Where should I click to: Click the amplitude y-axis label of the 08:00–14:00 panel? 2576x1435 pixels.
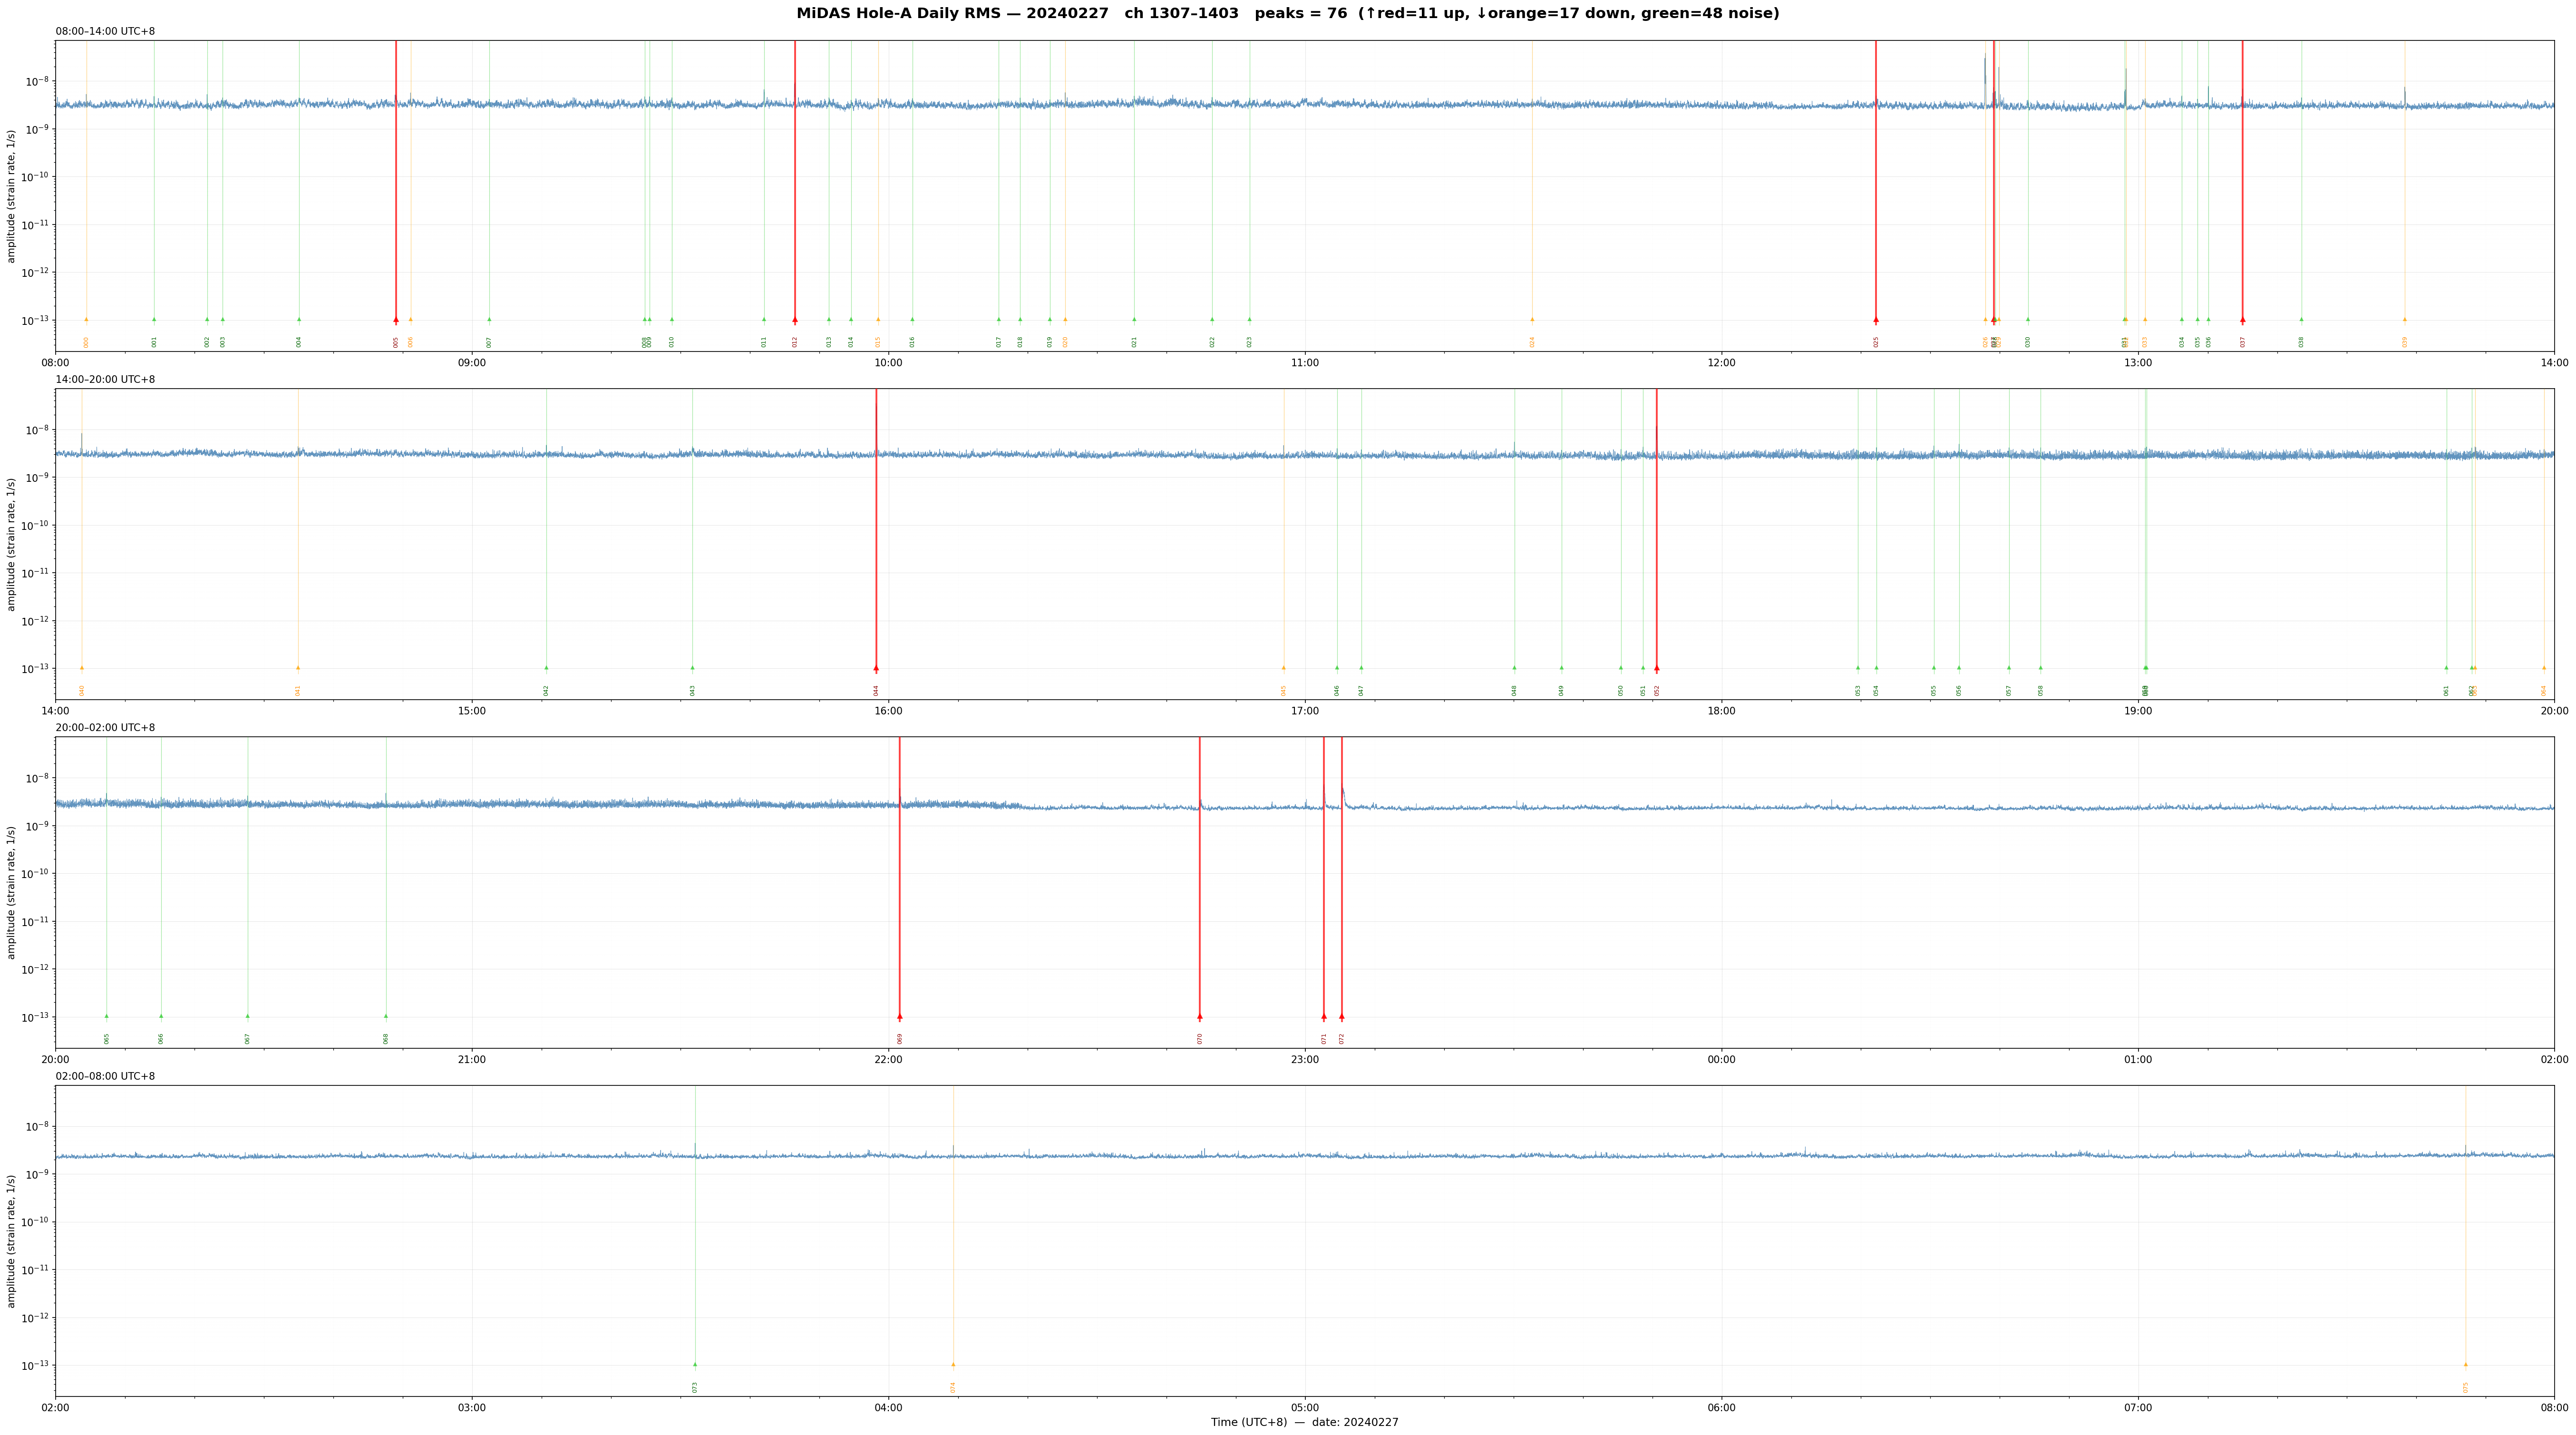click(12, 196)
